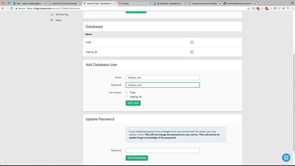Click the green button at page top
The width and height of the screenshot is (295, 166).
coord(136,12)
